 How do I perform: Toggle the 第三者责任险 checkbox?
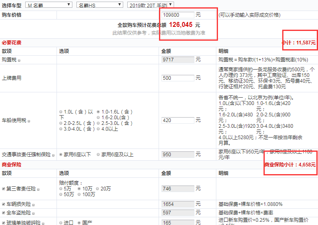(x=3, y=189)
